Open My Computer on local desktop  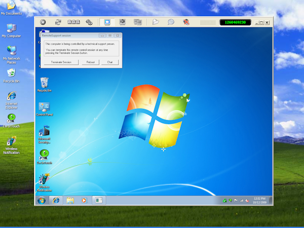point(11,30)
